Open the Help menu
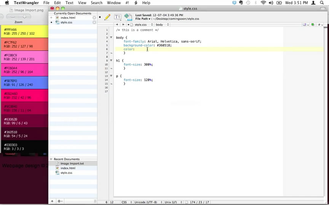329x205 pixels. 146,3
